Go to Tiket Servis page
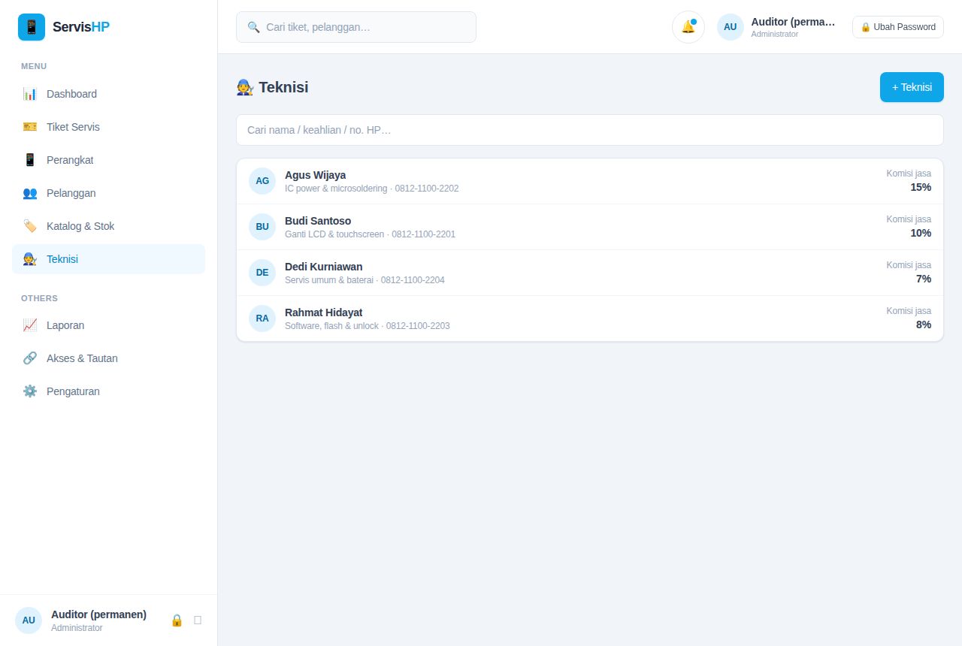The width and height of the screenshot is (962, 646). tap(108, 127)
